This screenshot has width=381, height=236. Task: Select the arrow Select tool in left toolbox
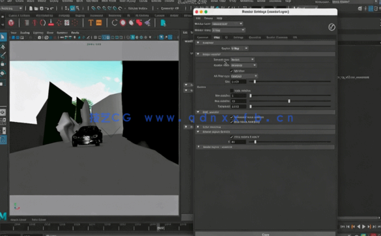click(3, 37)
